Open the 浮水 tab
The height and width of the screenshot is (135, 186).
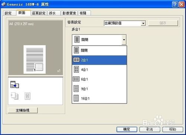[54, 13]
